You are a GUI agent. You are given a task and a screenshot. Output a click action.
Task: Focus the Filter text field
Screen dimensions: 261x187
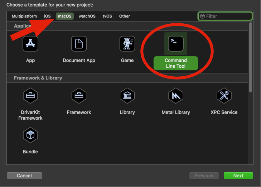(x=225, y=16)
